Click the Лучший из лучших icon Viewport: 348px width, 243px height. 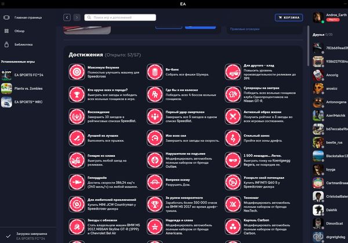click(77, 138)
